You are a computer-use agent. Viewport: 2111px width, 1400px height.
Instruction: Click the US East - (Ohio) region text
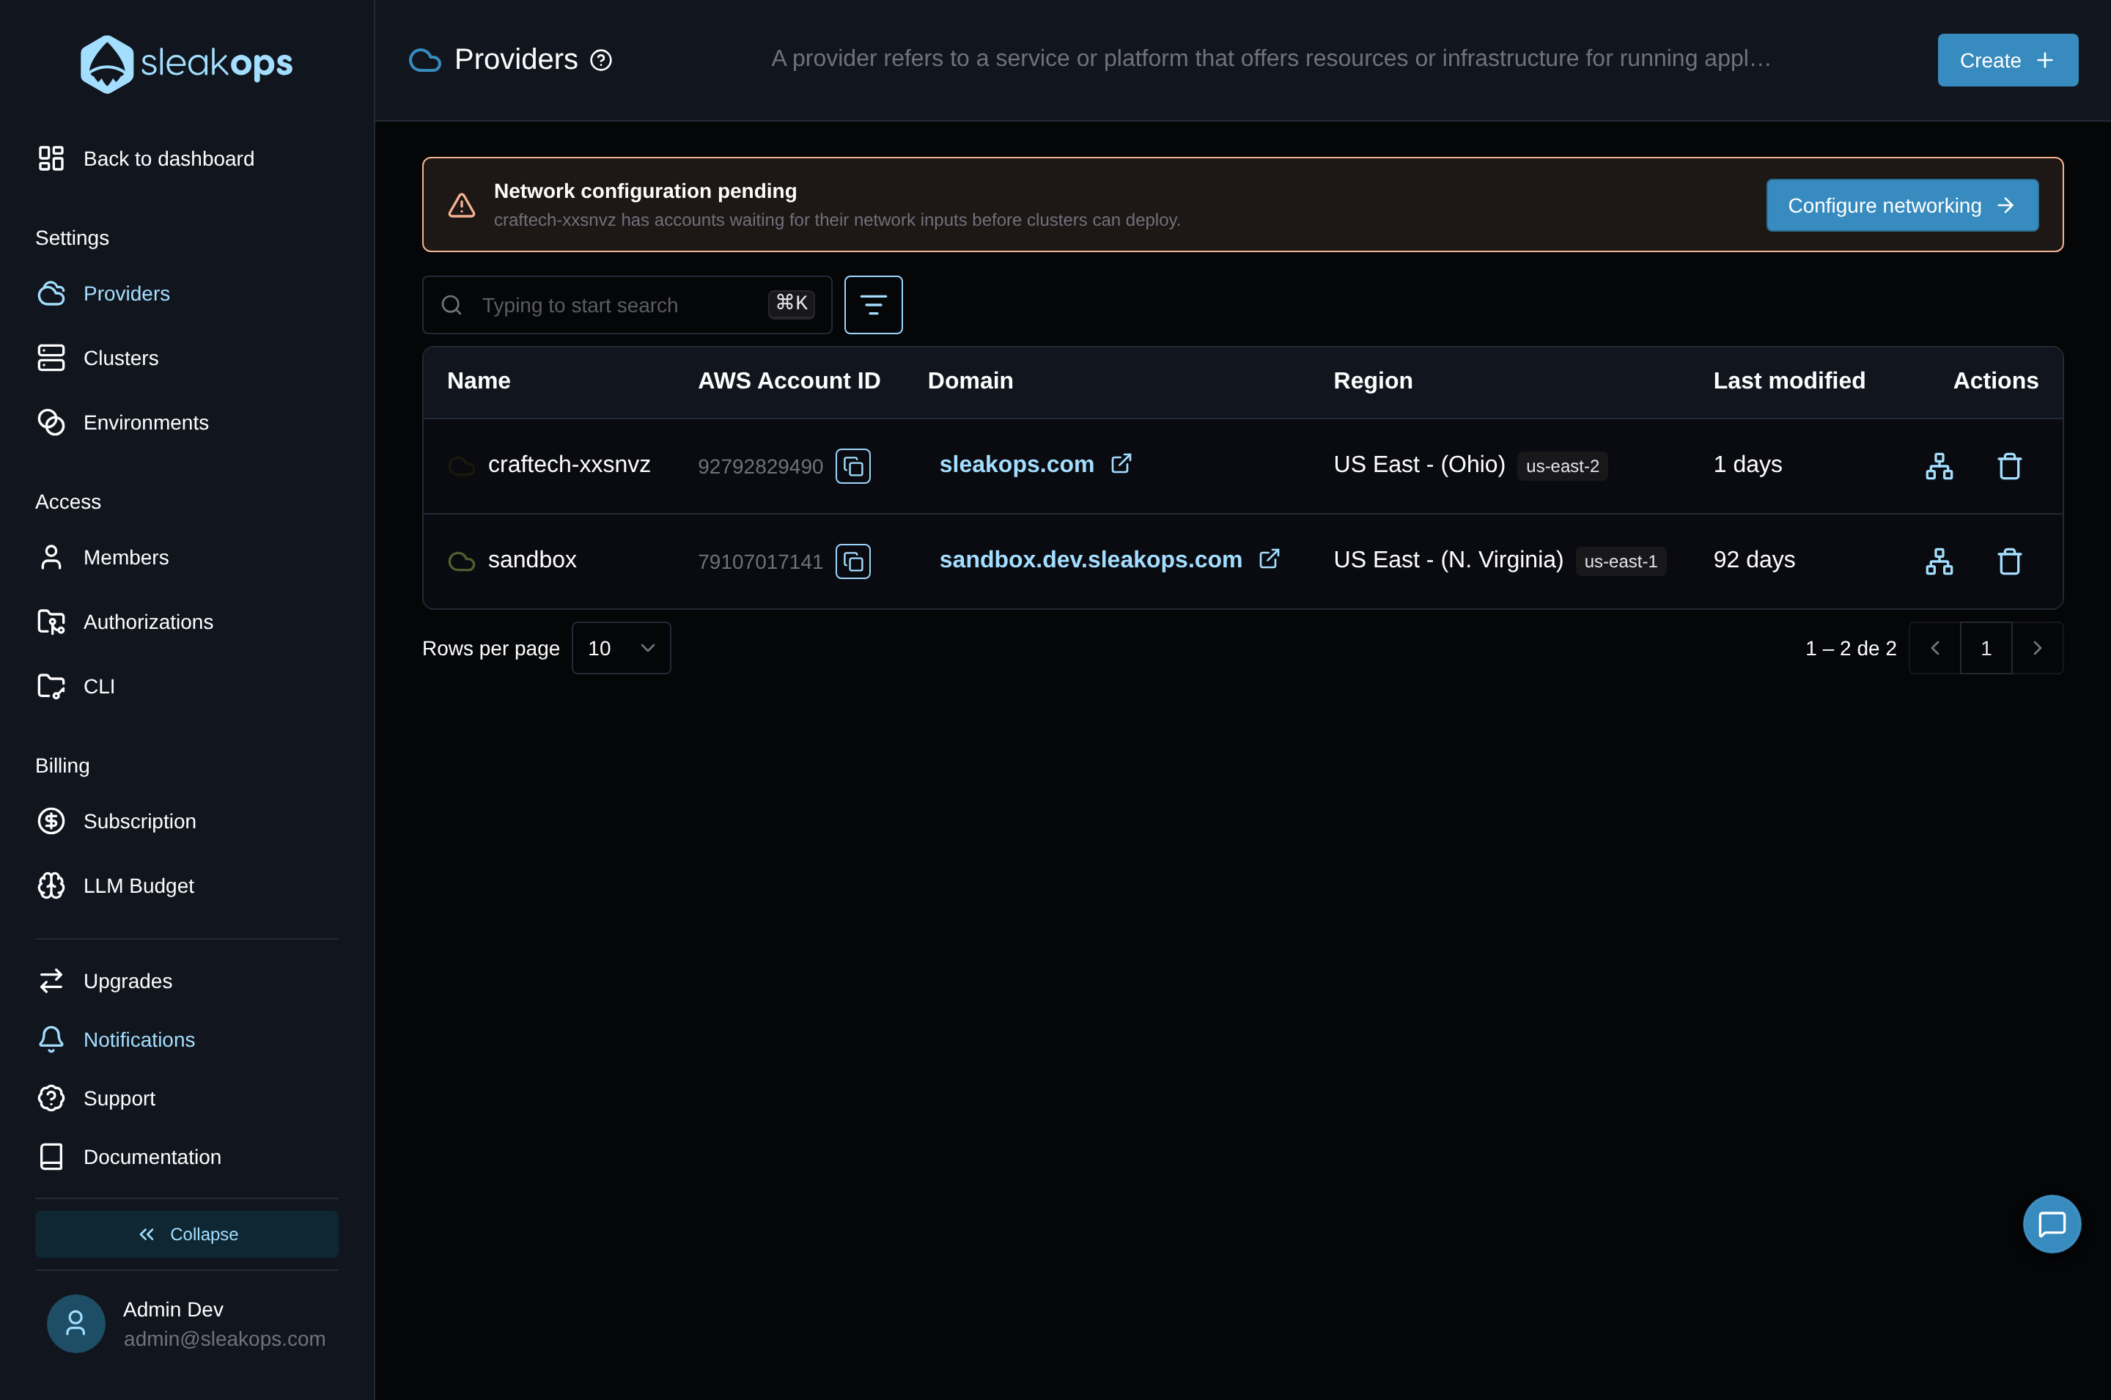[1418, 464]
